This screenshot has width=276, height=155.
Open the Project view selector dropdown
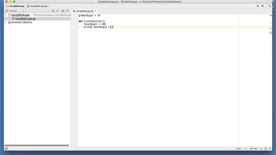(x=15, y=11)
